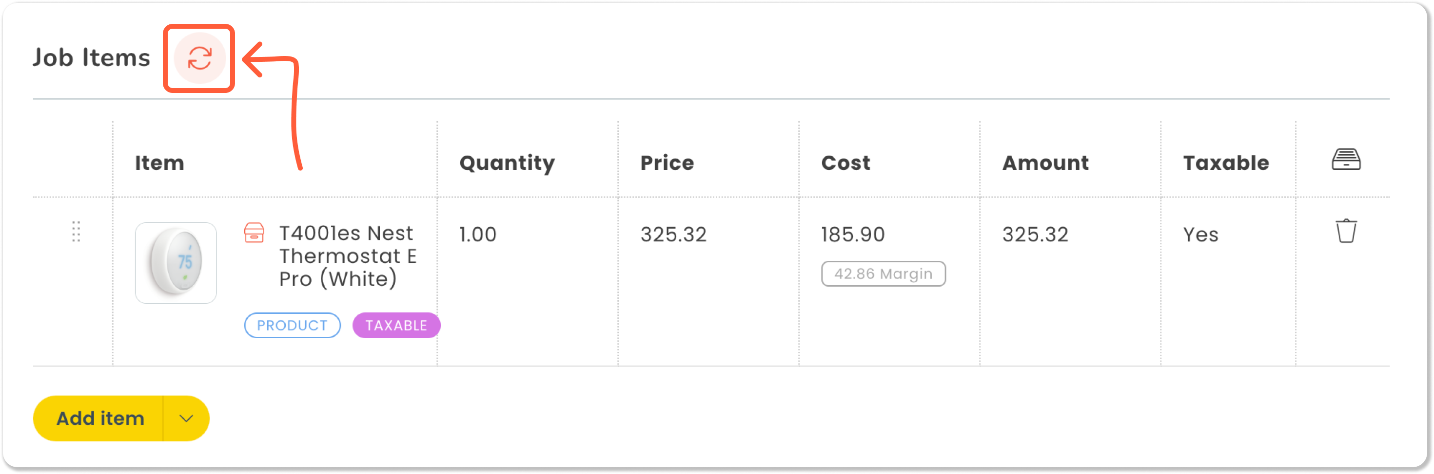Click the Cost column header
This screenshot has width=1434, height=474.
coord(845,163)
